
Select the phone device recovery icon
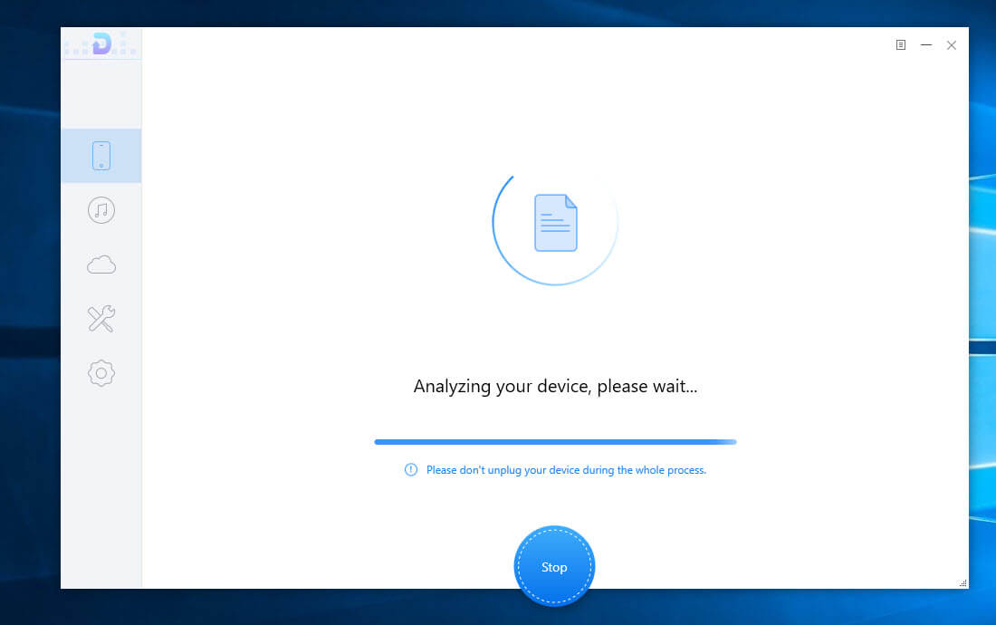pyautogui.click(x=101, y=156)
